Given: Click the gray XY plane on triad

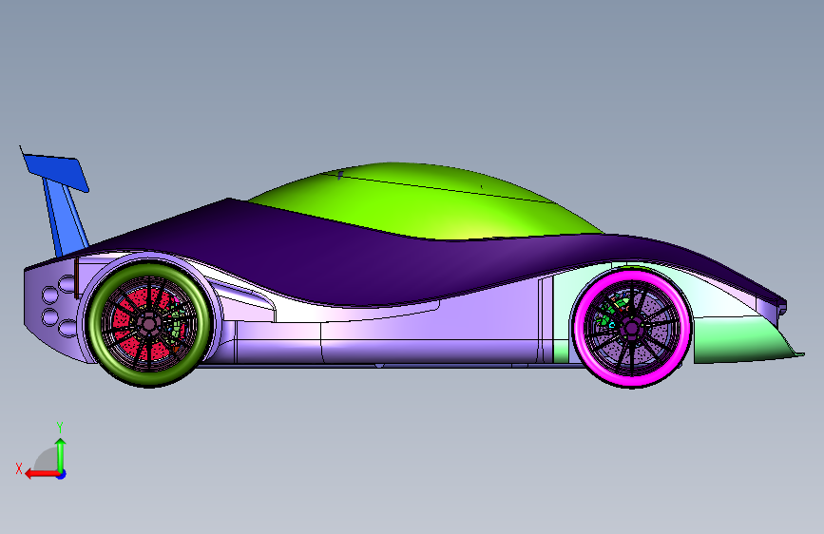Looking at the screenshot, I should (47, 460).
